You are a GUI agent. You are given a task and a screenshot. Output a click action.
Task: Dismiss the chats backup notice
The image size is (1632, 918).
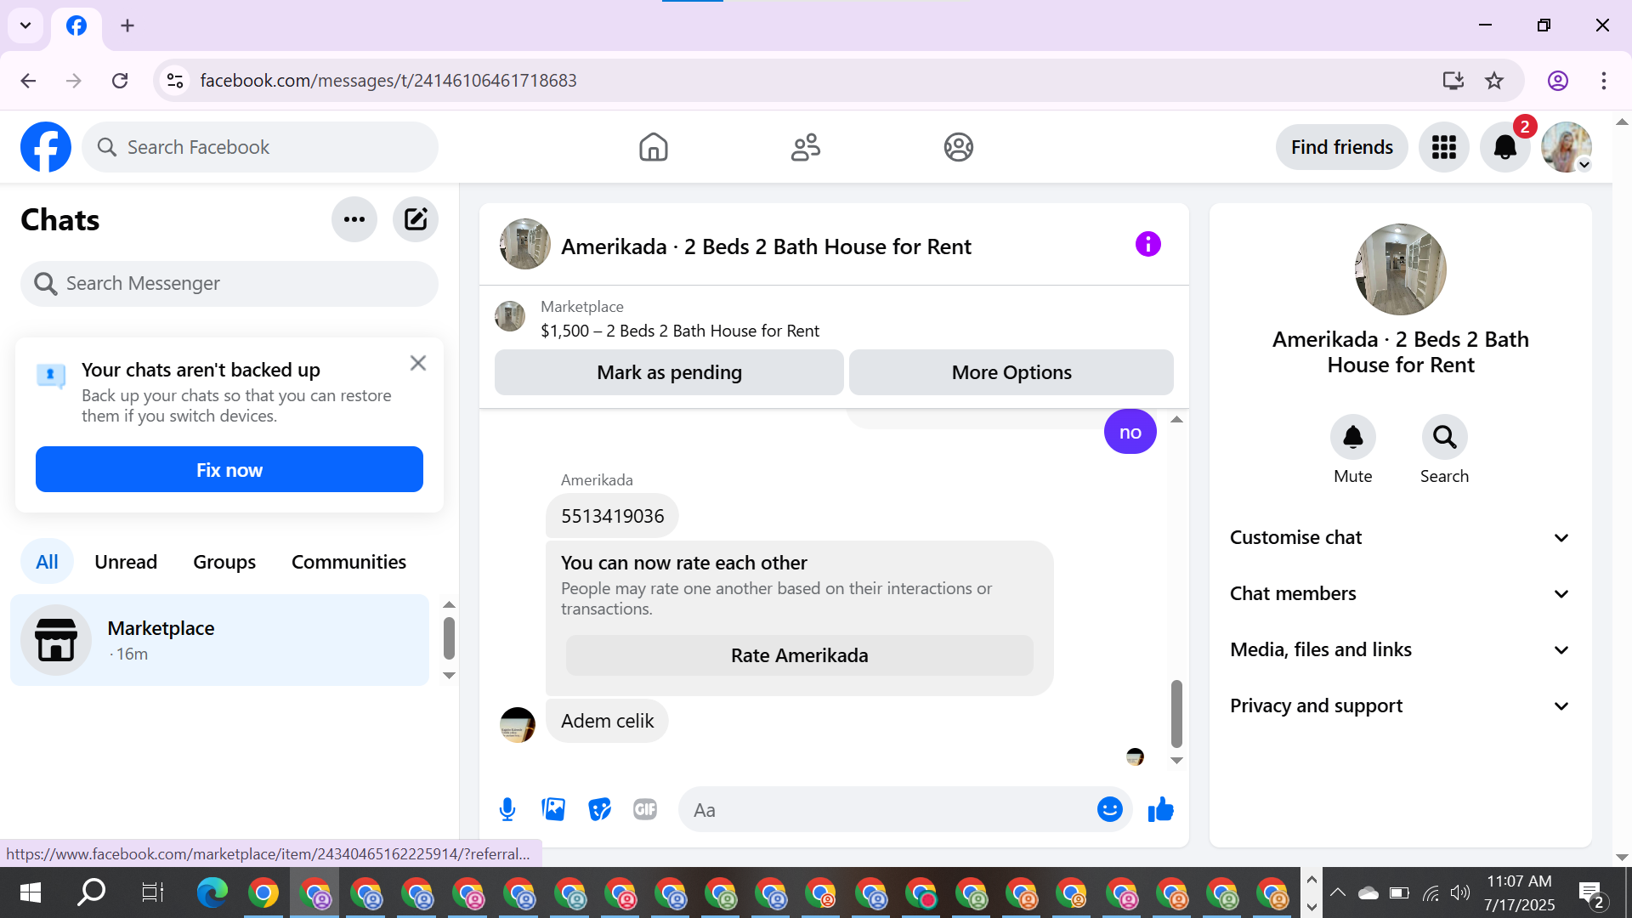click(418, 363)
